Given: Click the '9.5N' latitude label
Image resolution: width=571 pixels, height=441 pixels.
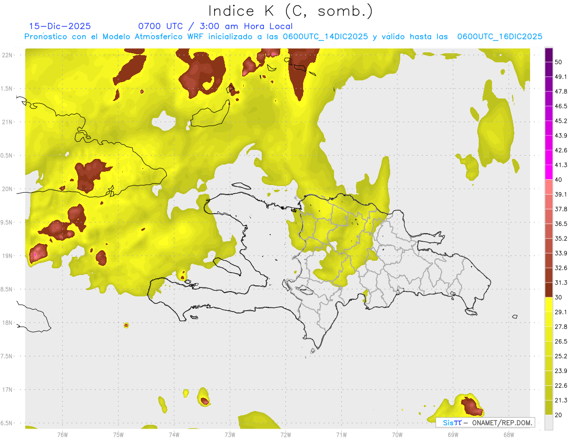Looking at the screenshot, I should pos(7,222).
